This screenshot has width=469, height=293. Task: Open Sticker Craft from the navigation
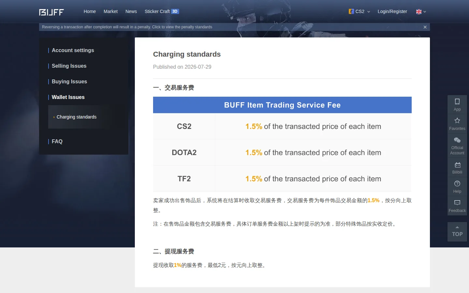(157, 11)
